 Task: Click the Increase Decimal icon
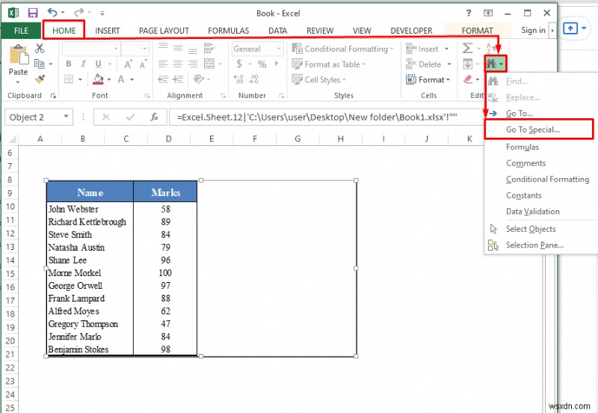[238, 79]
